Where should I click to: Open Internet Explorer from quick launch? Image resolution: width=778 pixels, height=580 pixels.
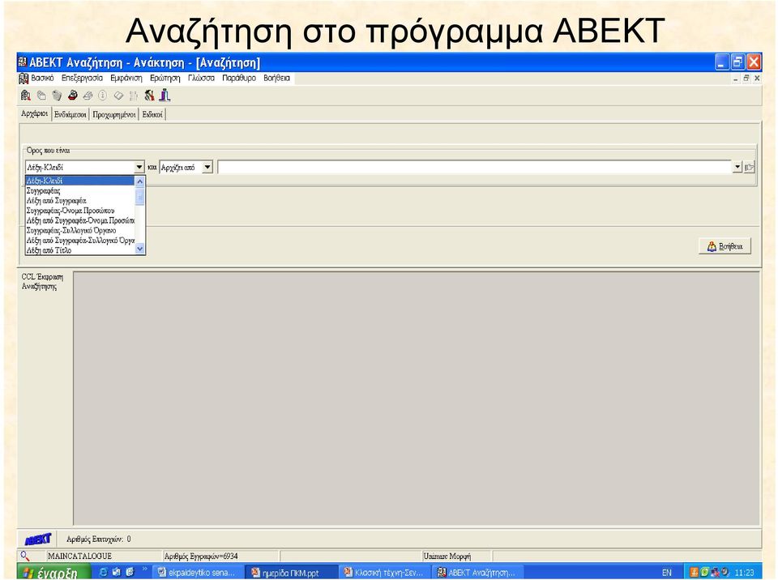point(103,572)
